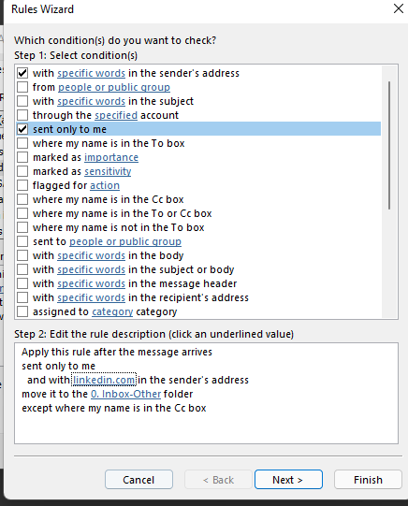408x506 pixels.
Task: Click the 'category' link in assigned condition
Action: 112,311
